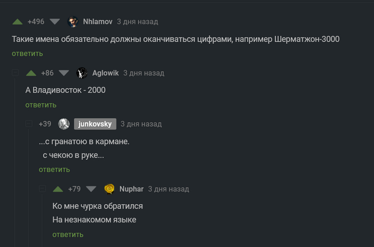Click ответить under Aglowik's comment

[41, 105]
